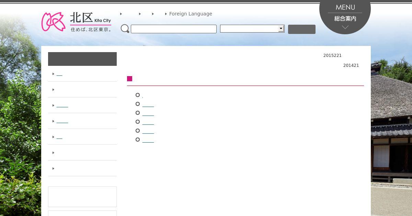Viewport: 412px width, 216px height.
Task: Open the dropdown beside the search field
Action: click(x=252, y=29)
